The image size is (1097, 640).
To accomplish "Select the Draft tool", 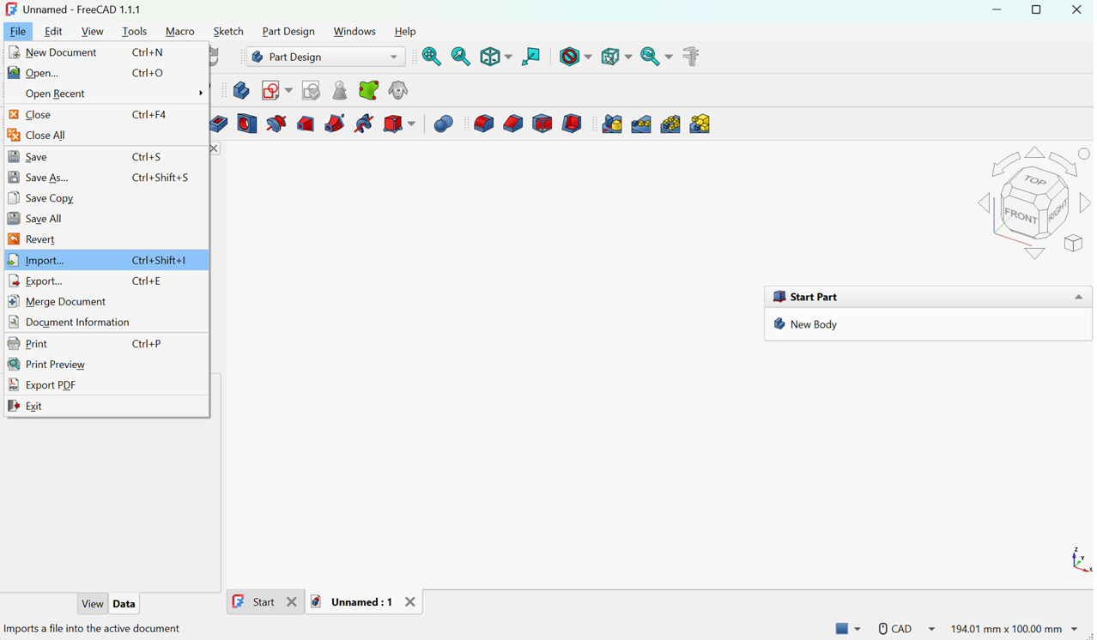I will (542, 124).
